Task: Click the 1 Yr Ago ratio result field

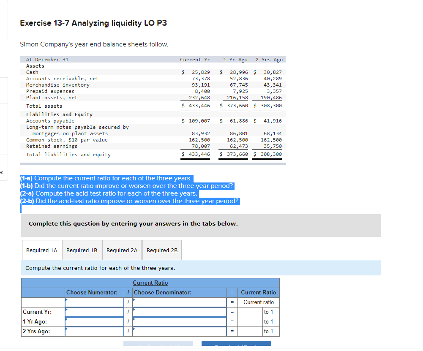Action: [250, 321]
